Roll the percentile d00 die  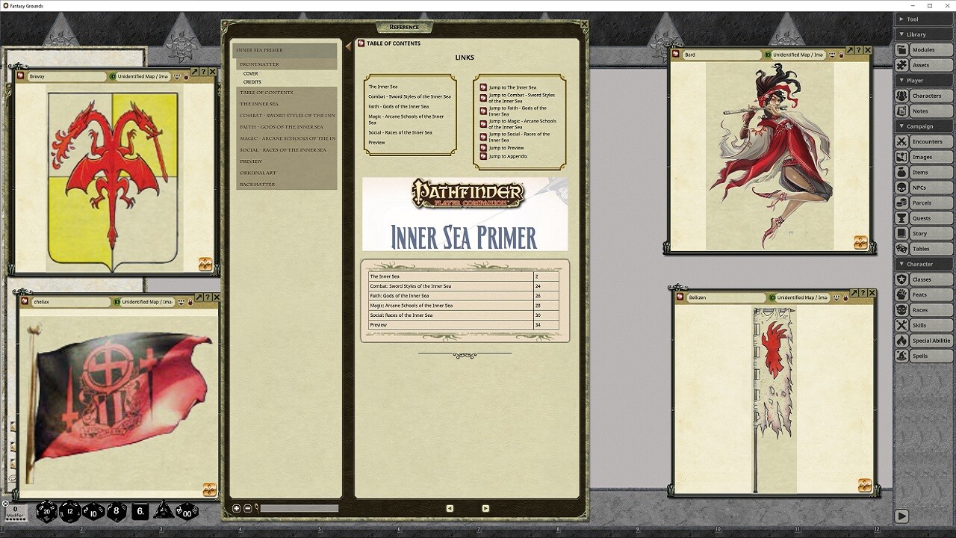pos(187,510)
